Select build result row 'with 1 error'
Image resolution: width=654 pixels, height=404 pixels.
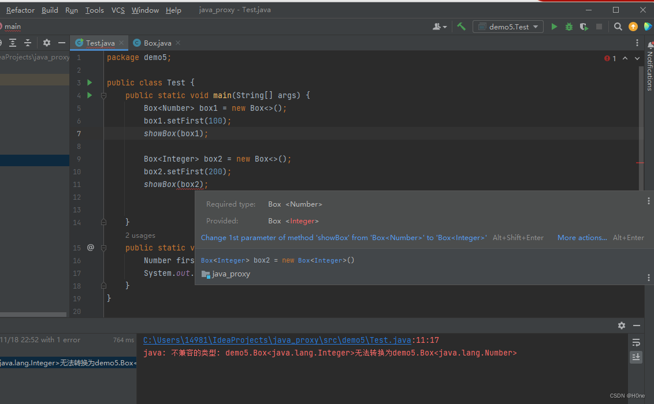(67, 340)
